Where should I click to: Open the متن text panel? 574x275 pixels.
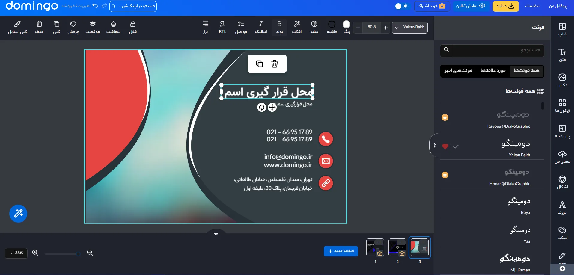tap(562, 55)
